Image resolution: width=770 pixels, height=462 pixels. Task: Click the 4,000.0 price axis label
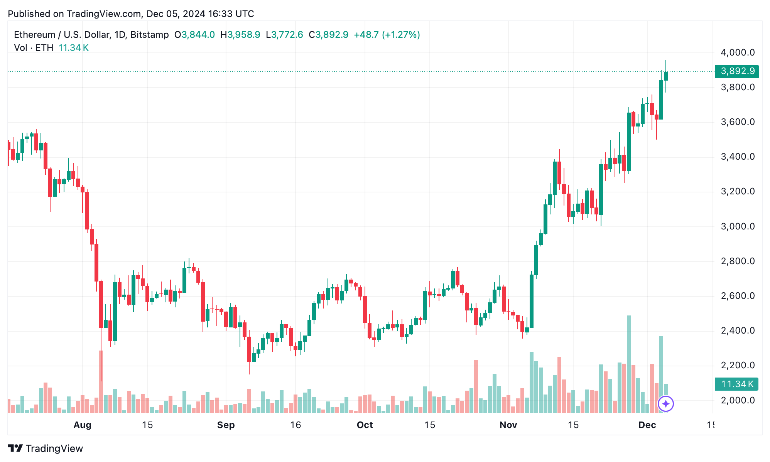(738, 52)
